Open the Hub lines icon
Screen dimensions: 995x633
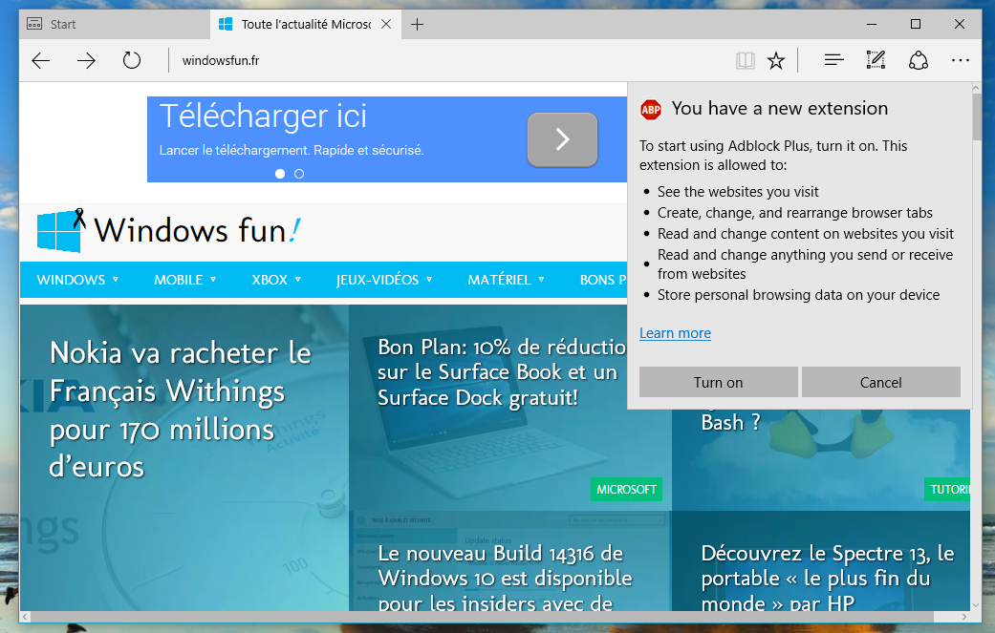pos(833,61)
